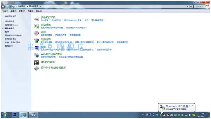Open the 文件(F) menu

(x=5, y=11)
